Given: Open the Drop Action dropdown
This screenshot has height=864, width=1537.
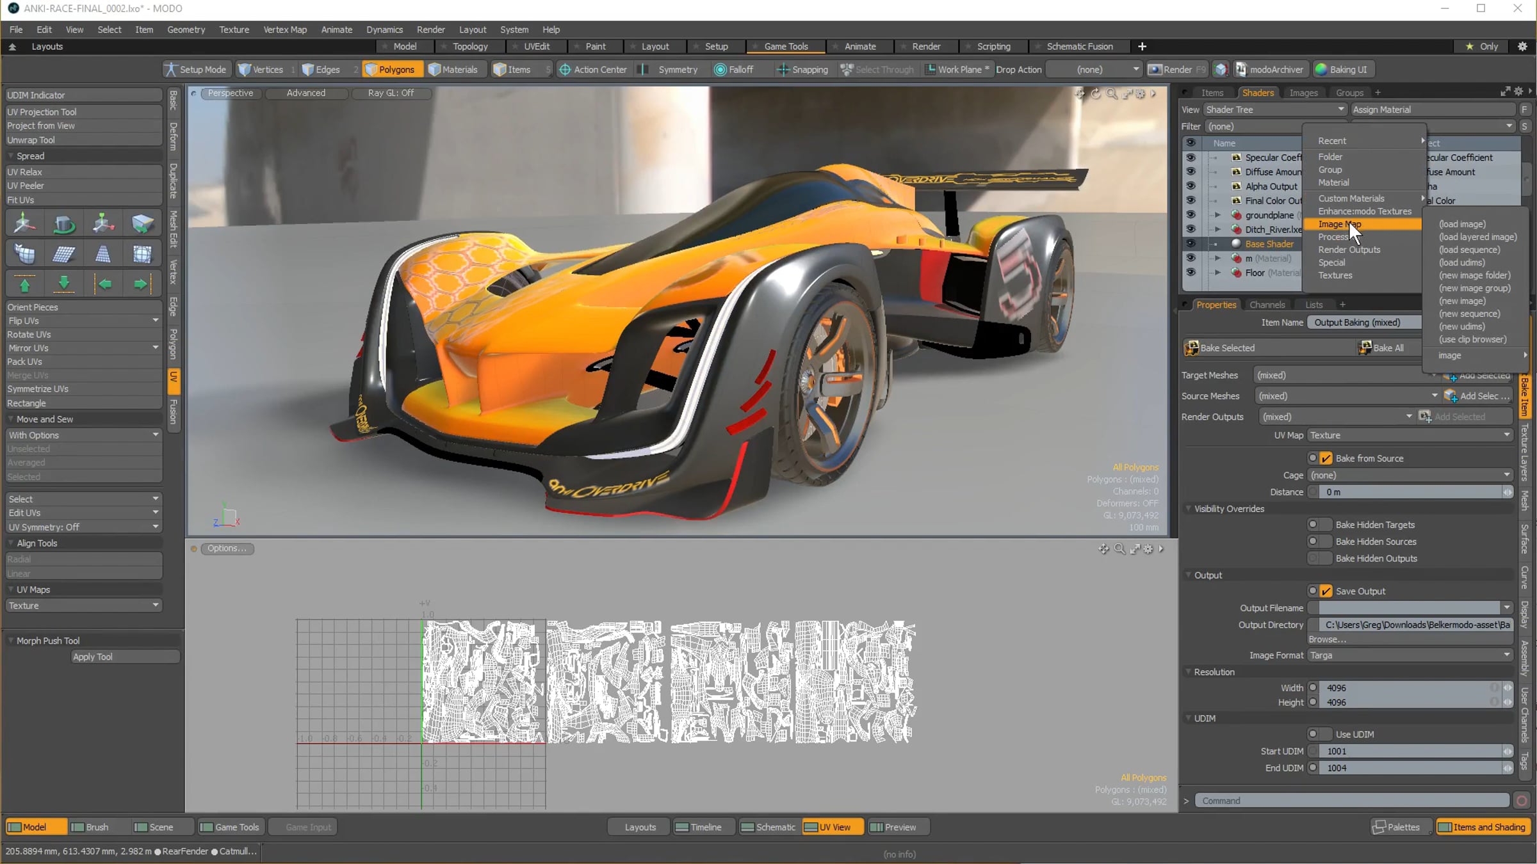Looking at the screenshot, I should point(1094,70).
